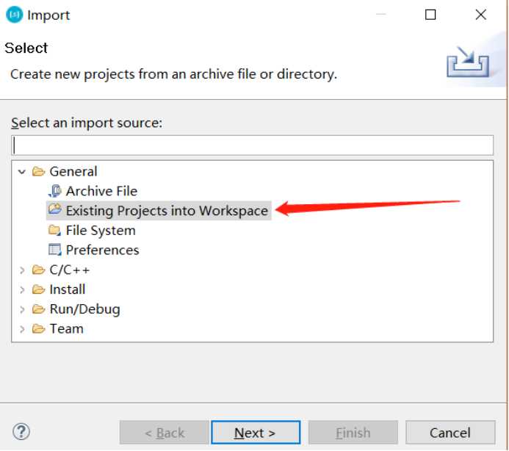509x451 pixels.
Task: Expand the Team category
Action: 22,329
